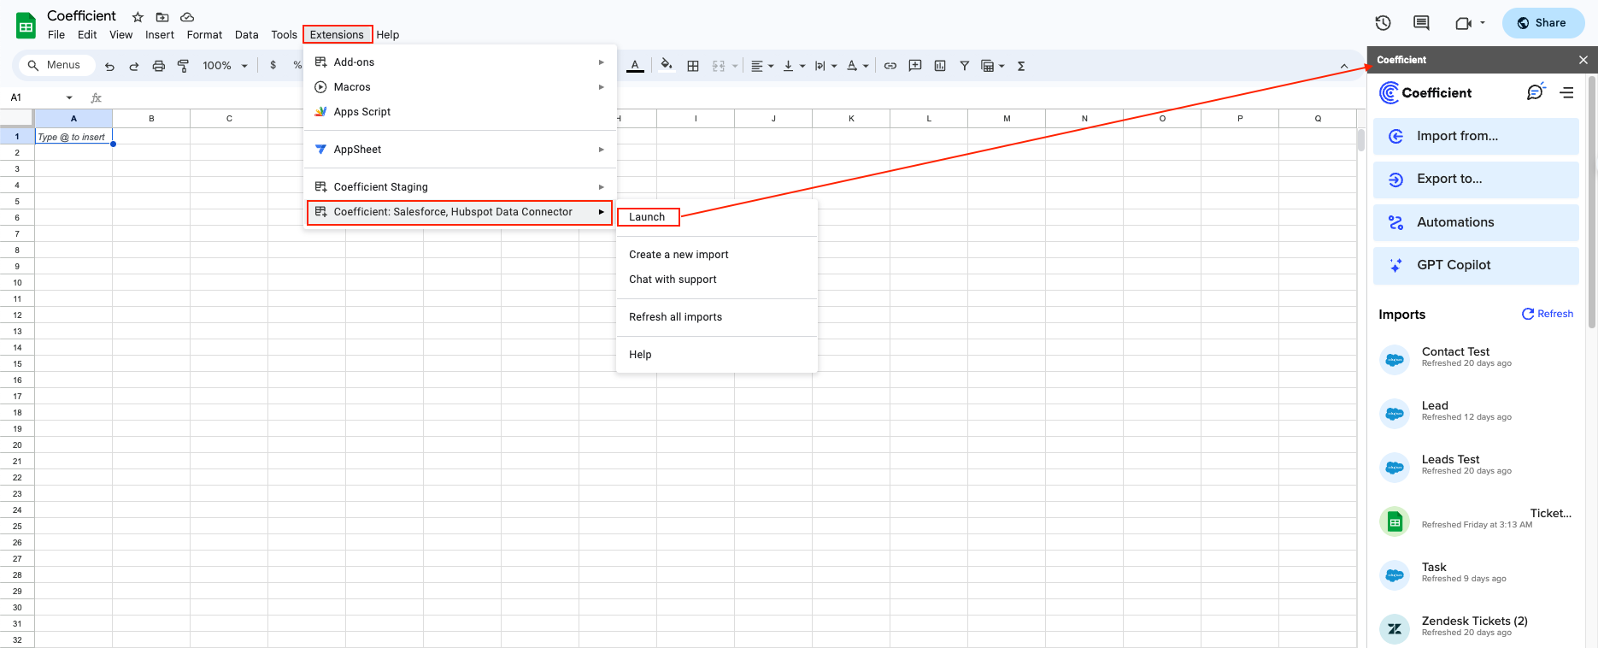
Task: Select Chat with support
Action: click(716, 280)
